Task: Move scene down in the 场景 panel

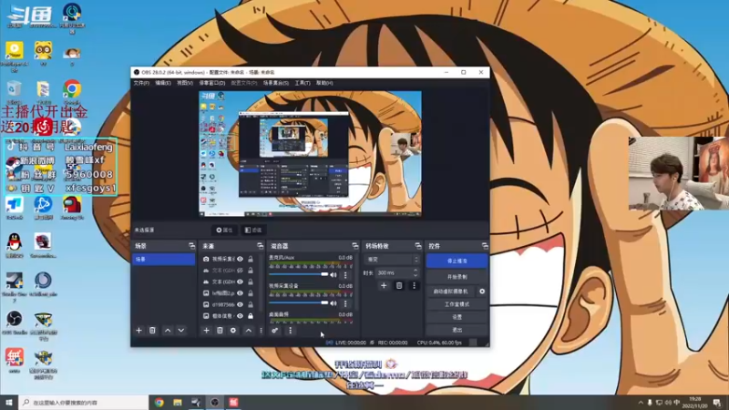Action: [x=180, y=331]
